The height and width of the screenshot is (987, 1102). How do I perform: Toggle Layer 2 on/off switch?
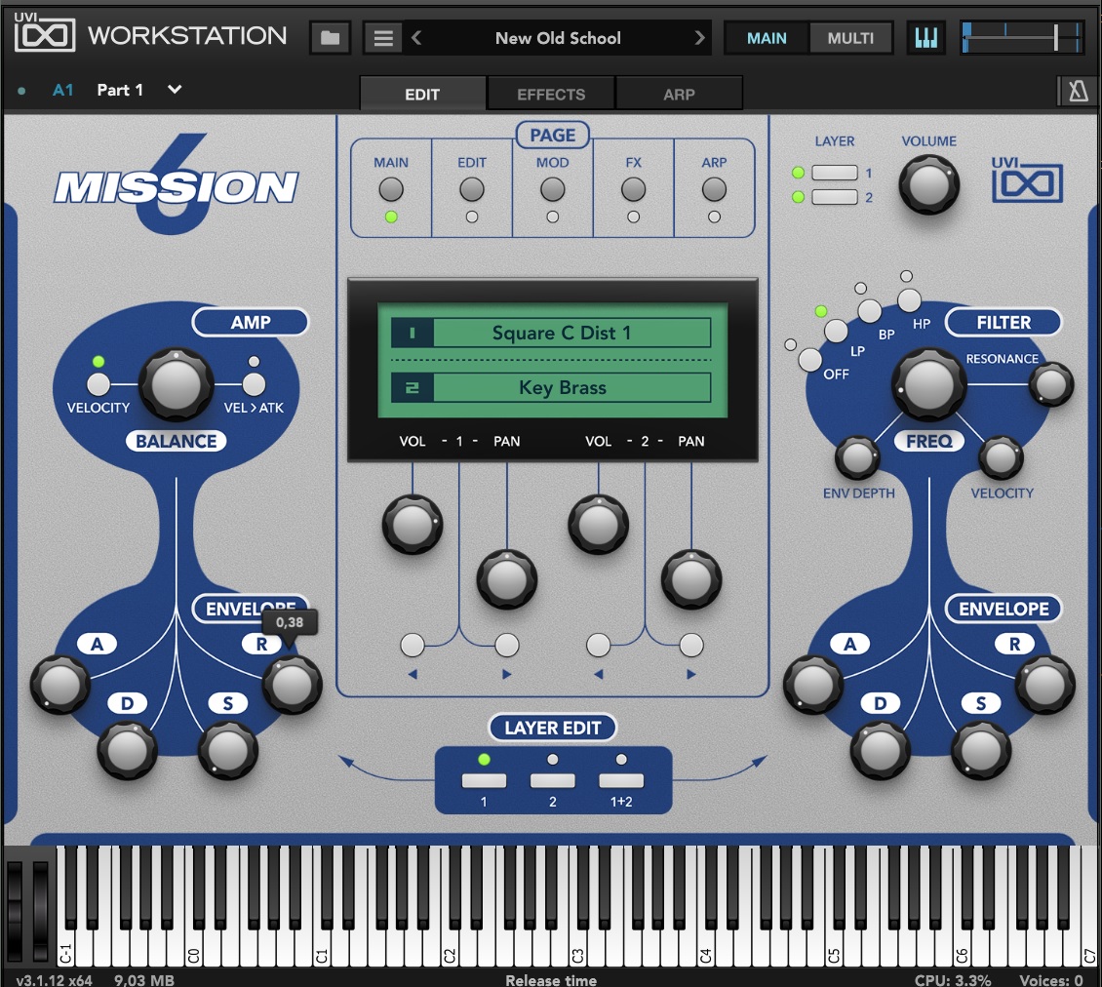coord(834,197)
